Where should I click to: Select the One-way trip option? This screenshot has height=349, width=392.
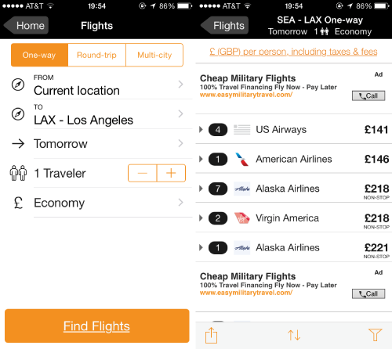coord(39,55)
